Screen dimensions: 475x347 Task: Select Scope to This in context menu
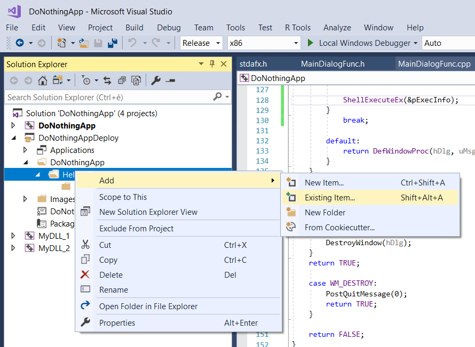[178, 197]
